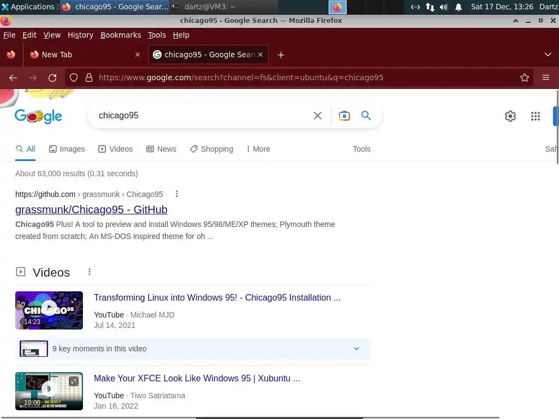559x419 pixels.
Task: Reload the page with the refresh icon
Action: pyautogui.click(x=52, y=77)
